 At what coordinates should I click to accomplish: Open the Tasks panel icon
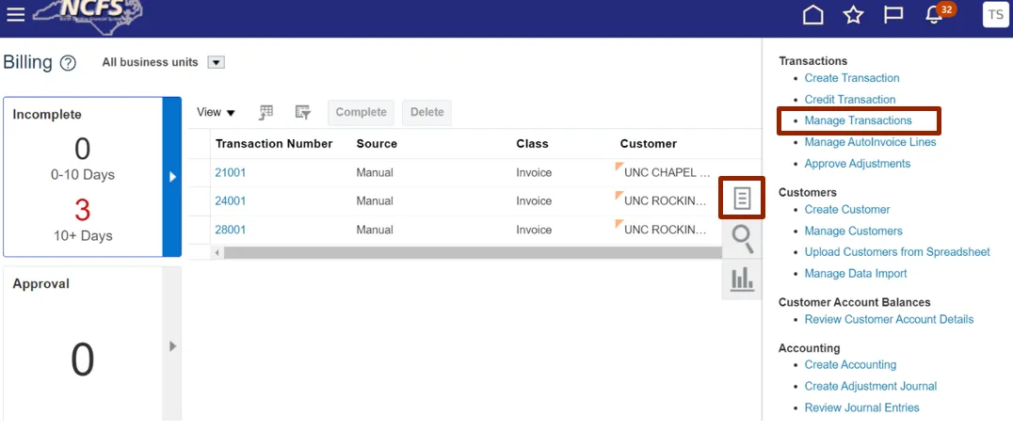click(742, 199)
